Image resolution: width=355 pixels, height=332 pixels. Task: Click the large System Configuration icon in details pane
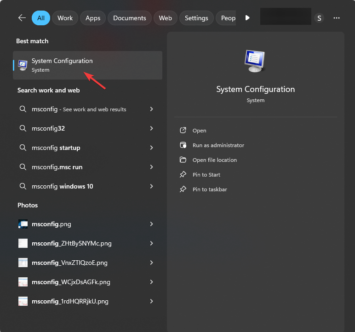[255, 61]
